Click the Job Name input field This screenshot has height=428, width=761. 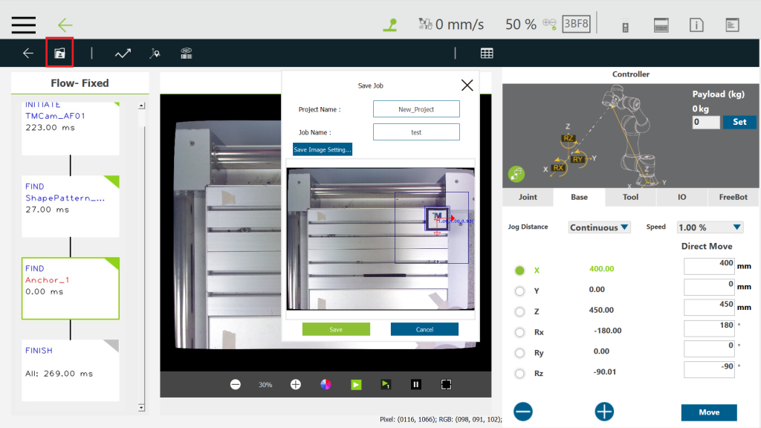(416, 132)
